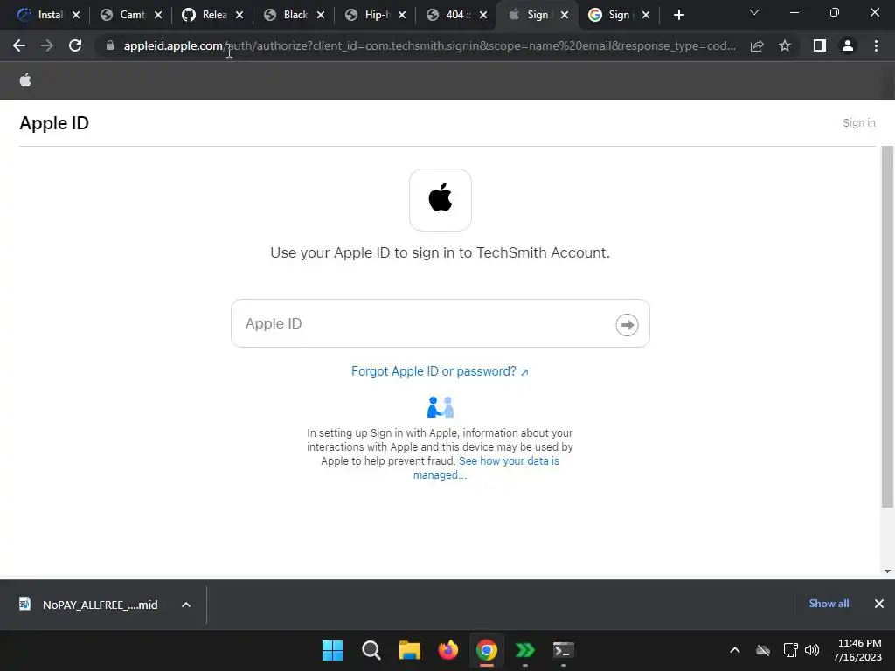Close the Black tab

click(321, 15)
